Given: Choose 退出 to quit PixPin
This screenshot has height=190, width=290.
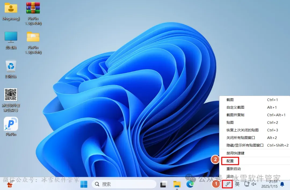Looking at the screenshot, I should click(255, 176).
